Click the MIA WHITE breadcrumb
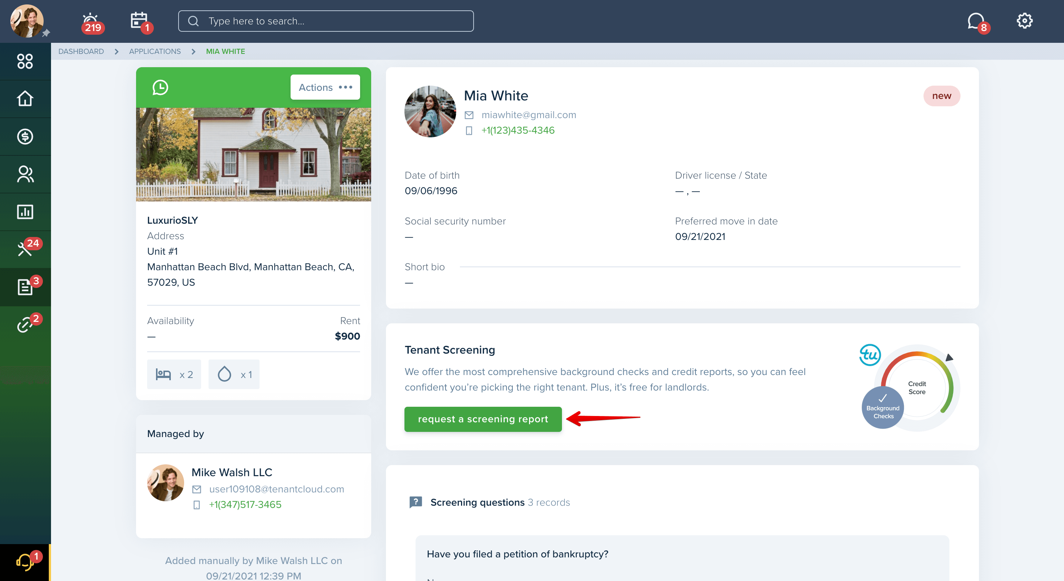 tap(226, 52)
